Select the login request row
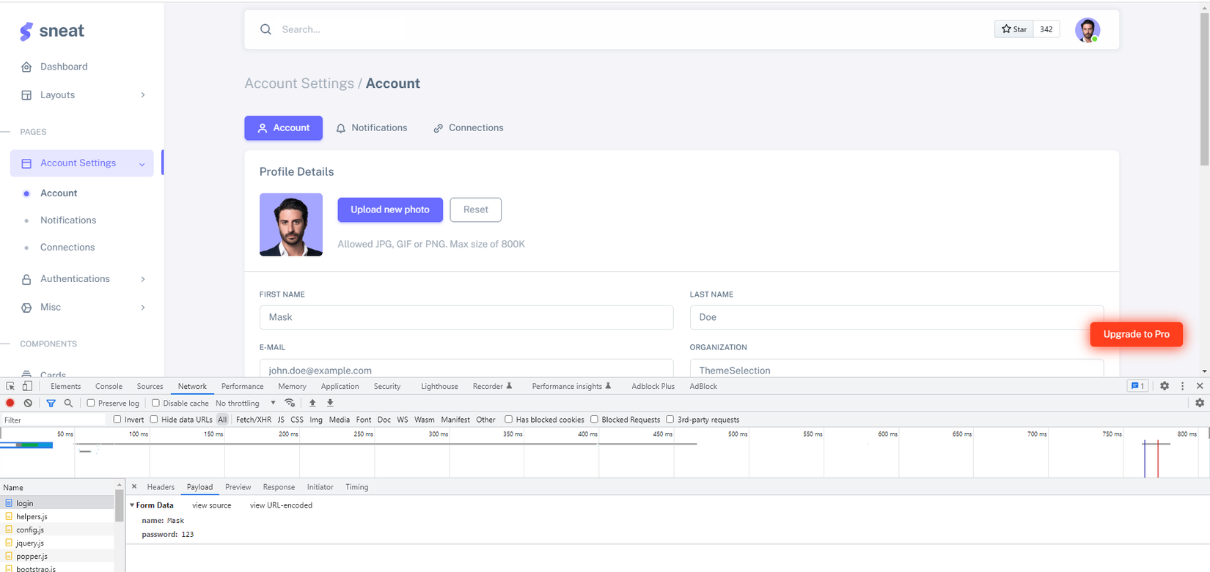The width and height of the screenshot is (1210, 572). click(x=57, y=503)
